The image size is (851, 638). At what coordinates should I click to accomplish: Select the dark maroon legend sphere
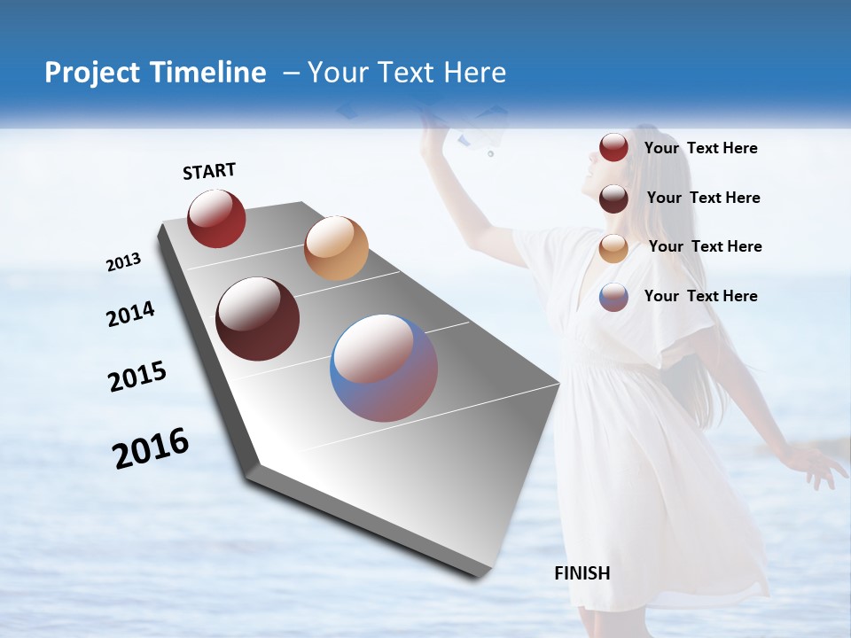coord(613,198)
